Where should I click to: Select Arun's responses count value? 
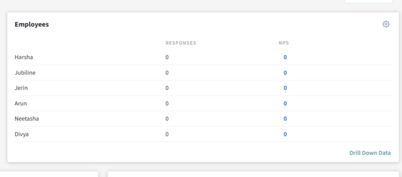pyautogui.click(x=167, y=104)
